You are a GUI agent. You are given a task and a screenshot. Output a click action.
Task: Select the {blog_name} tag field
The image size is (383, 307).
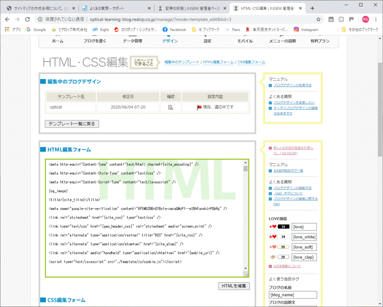(293, 295)
